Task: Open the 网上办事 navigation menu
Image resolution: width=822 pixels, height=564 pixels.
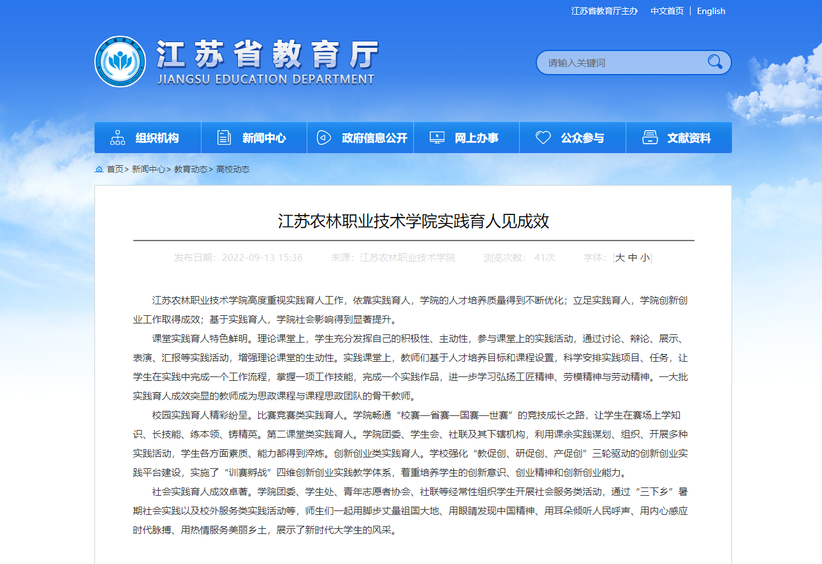Action: pos(476,138)
